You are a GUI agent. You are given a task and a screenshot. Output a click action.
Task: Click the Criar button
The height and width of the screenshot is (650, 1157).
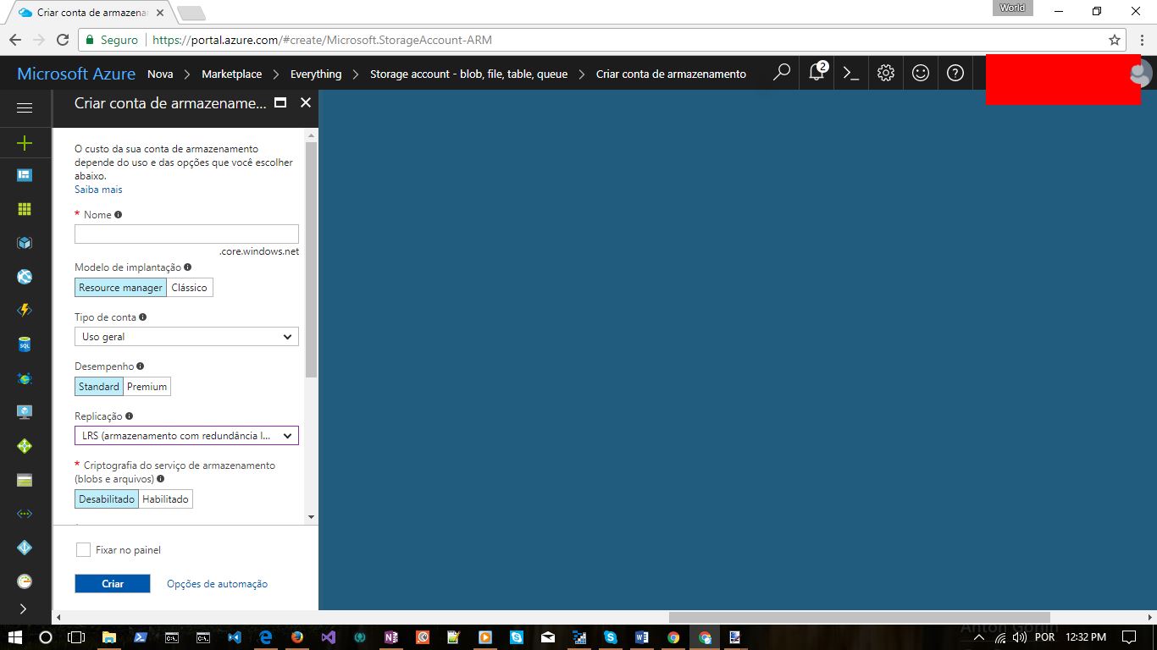tap(113, 584)
